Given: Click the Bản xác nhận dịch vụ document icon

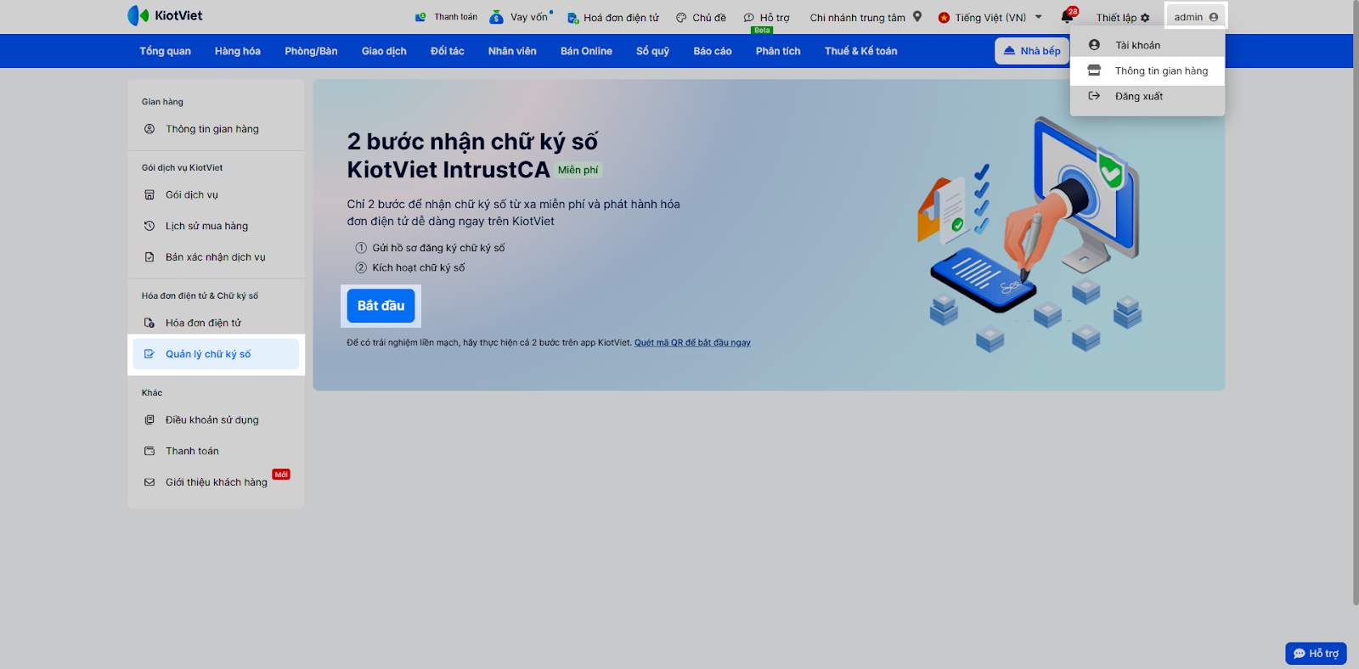Looking at the screenshot, I should tap(149, 257).
